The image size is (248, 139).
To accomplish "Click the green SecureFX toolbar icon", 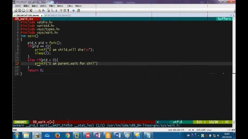I will [78, 10].
